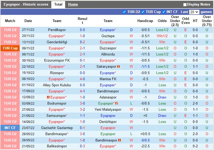Open the 0-0 result of Pendikspor match
214x150 pixels.
[82, 30]
